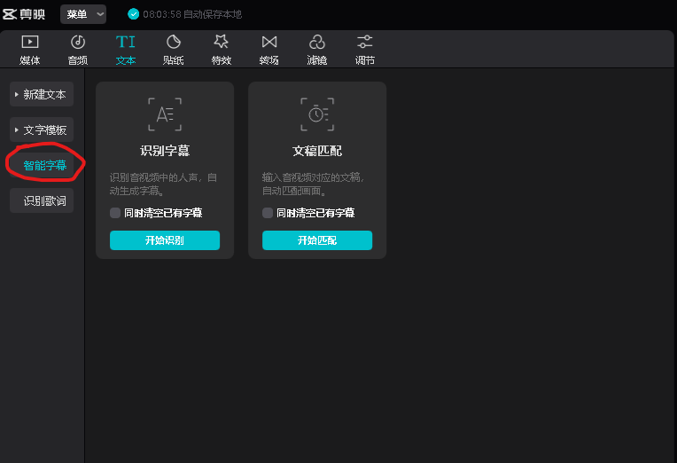677x463 pixels.
Task: Open the 菜单 dropdown menu
Action: click(83, 14)
